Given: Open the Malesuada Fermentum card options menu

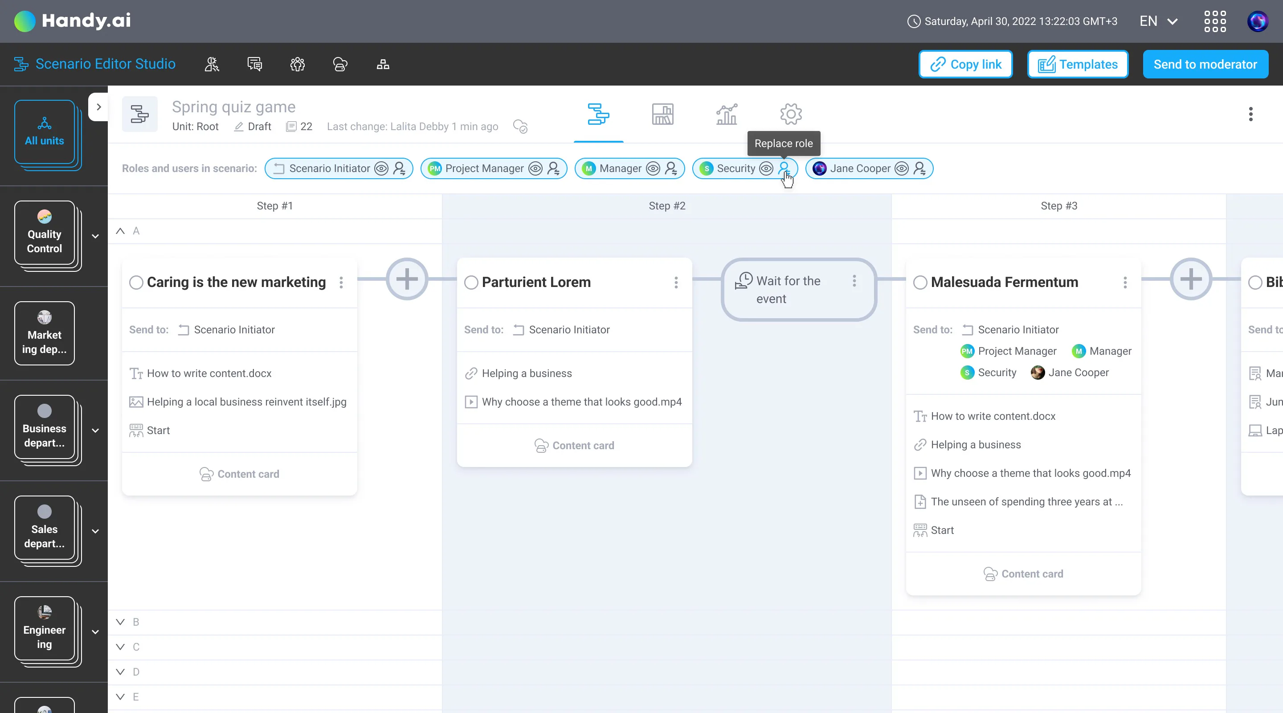Looking at the screenshot, I should 1124,283.
